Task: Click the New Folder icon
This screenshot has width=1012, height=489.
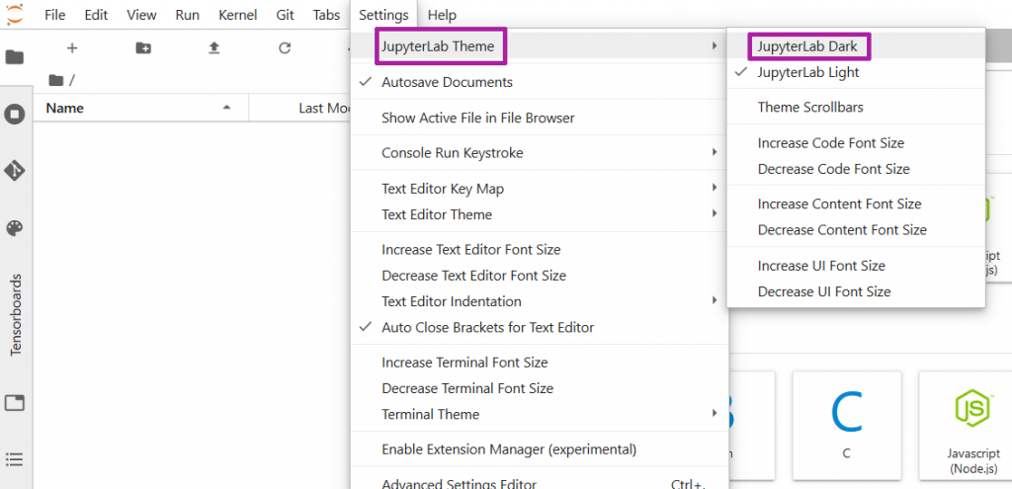Action: click(143, 47)
